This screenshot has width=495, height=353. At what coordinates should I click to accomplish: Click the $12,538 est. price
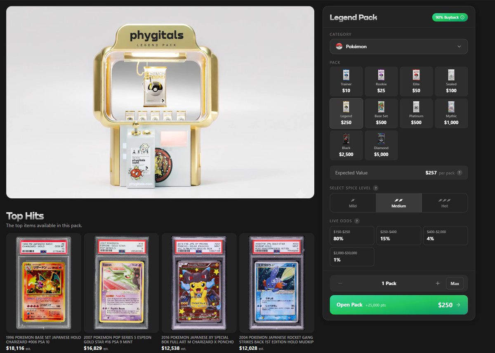[174, 348]
